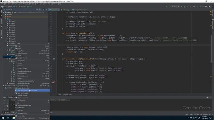Open the File menu
This screenshot has height=120, width=214.
pos(2,4)
